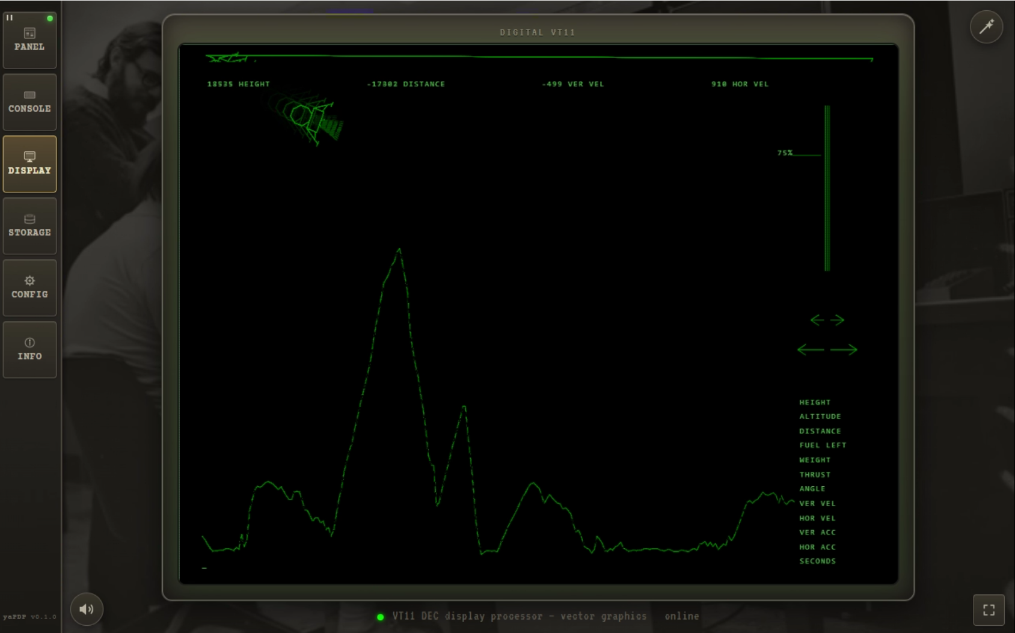The width and height of the screenshot is (1015, 633).
Task: Click the DIGITAL VT11 monitor title
Action: tap(538, 32)
